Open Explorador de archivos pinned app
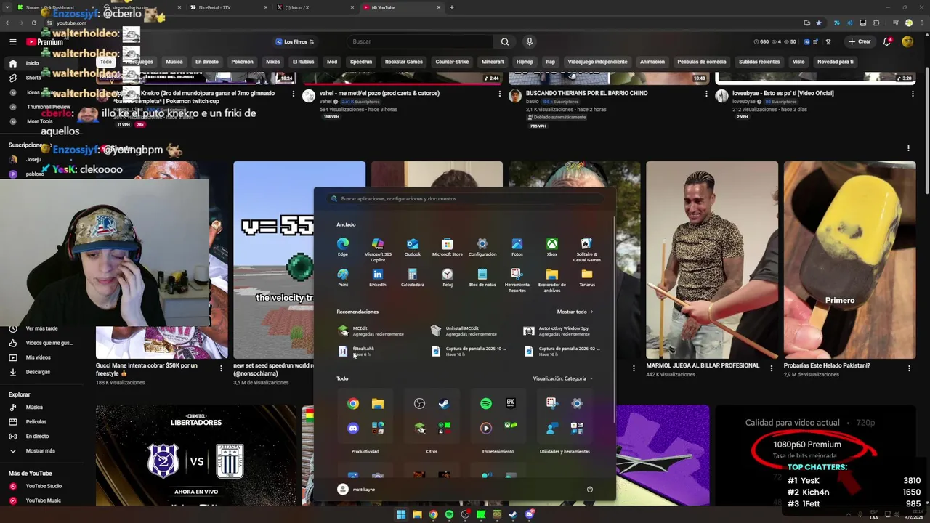 click(552, 280)
